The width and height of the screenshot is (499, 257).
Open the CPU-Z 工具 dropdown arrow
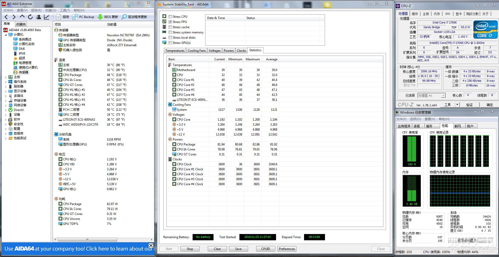[457, 104]
